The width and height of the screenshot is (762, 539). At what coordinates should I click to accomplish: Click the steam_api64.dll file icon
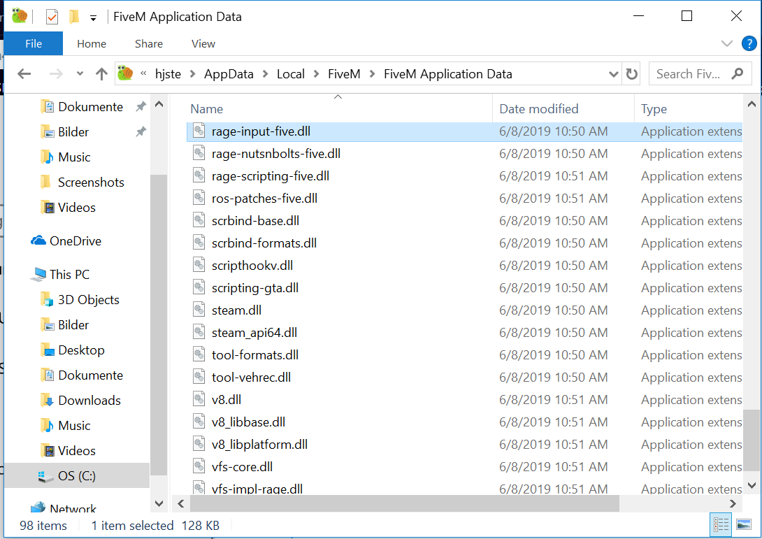tap(199, 333)
